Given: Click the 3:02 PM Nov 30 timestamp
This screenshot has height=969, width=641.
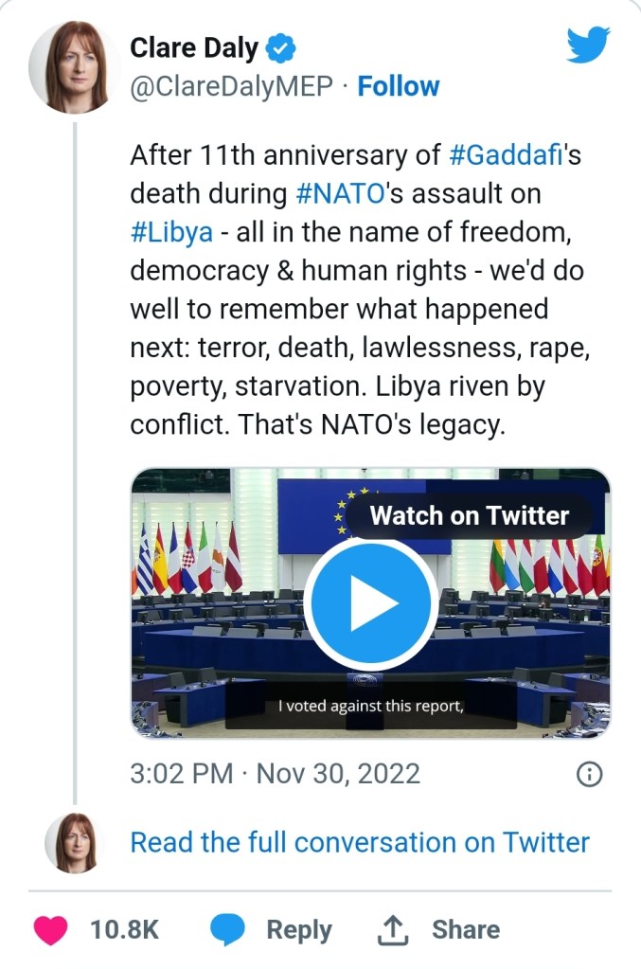Looking at the screenshot, I should point(275,774).
